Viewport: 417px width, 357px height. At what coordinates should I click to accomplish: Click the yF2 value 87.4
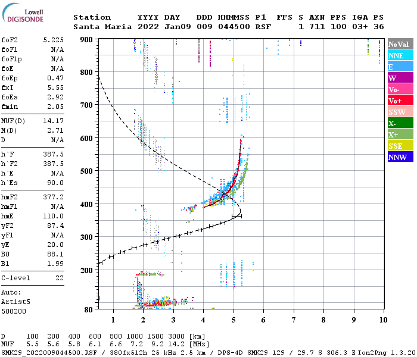[55, 226]
